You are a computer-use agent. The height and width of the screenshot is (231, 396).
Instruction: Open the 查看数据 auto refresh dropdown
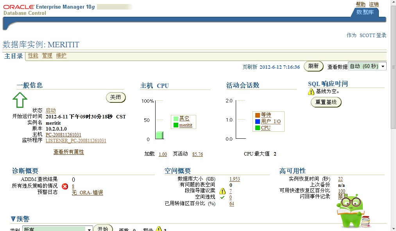pos(367,66)
